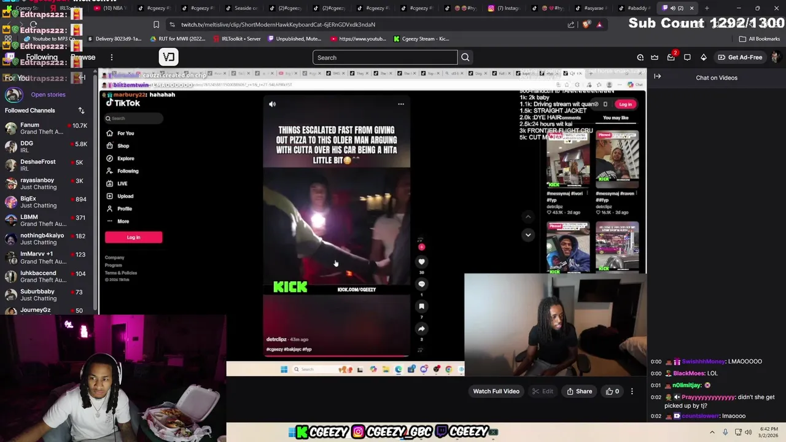
Task: Open the Suburbbaby channel row
Action: click(x=48, y=295)
